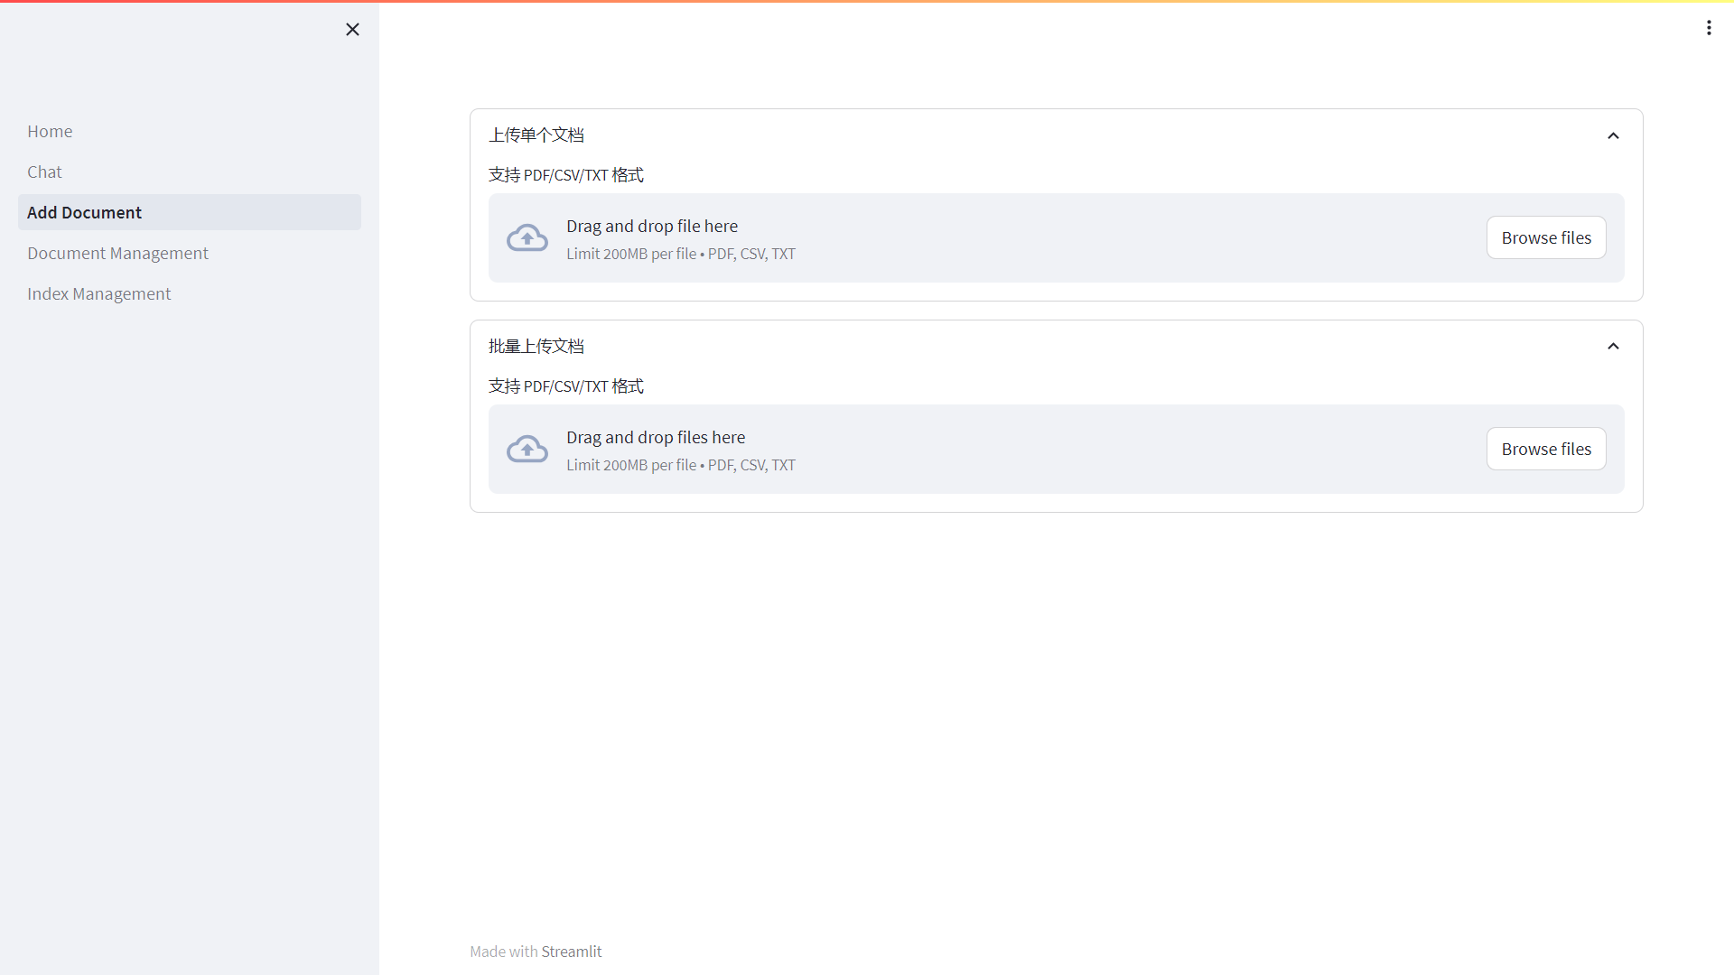The width and height of the screenshot is (1734, 975).
Task: Collapse the 批量上传文档 expander chevron
Action: (1613, 347)
